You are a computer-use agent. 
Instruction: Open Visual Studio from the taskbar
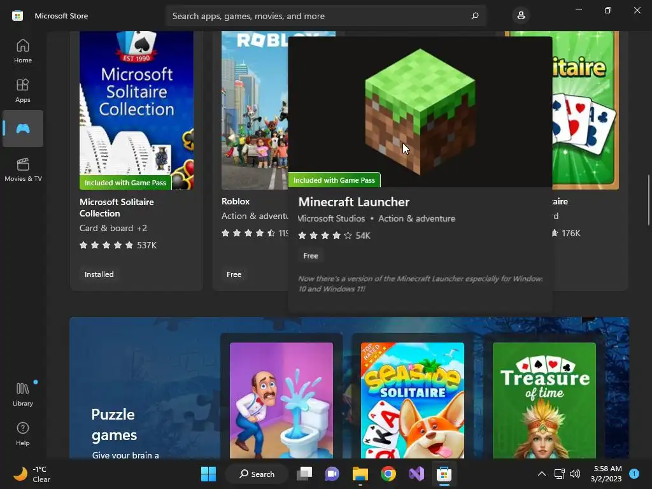point(416,474)
